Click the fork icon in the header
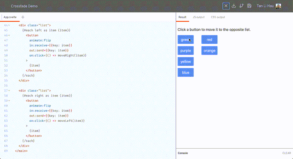 (241, 6)
